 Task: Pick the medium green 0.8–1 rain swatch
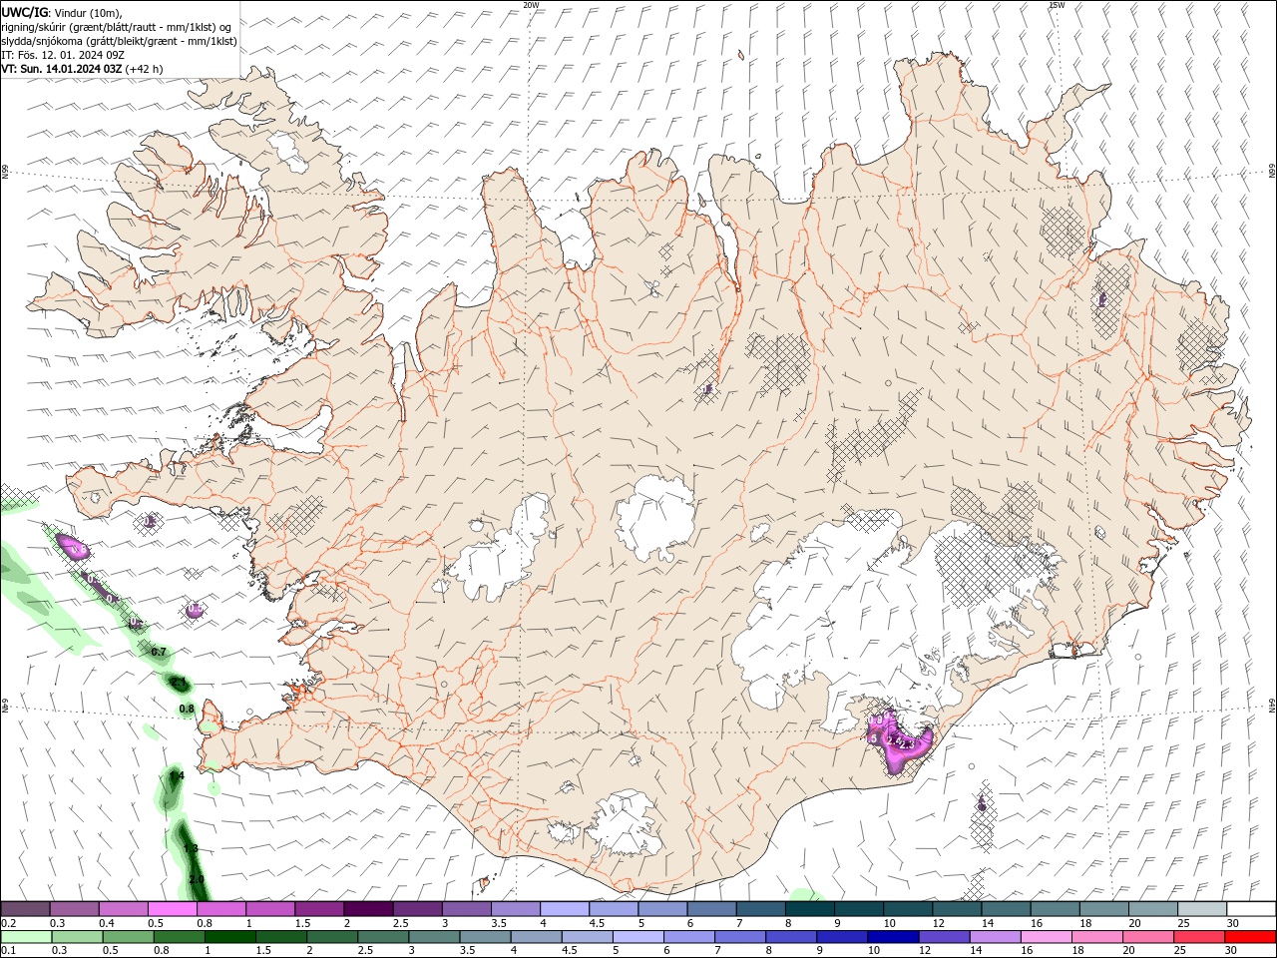click(x=180, y=937)
